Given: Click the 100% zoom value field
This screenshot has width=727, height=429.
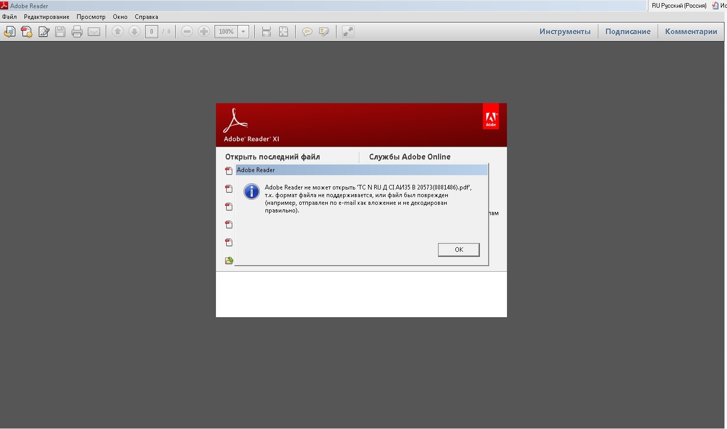Looking at the screenshot, I should coord(226,32).
